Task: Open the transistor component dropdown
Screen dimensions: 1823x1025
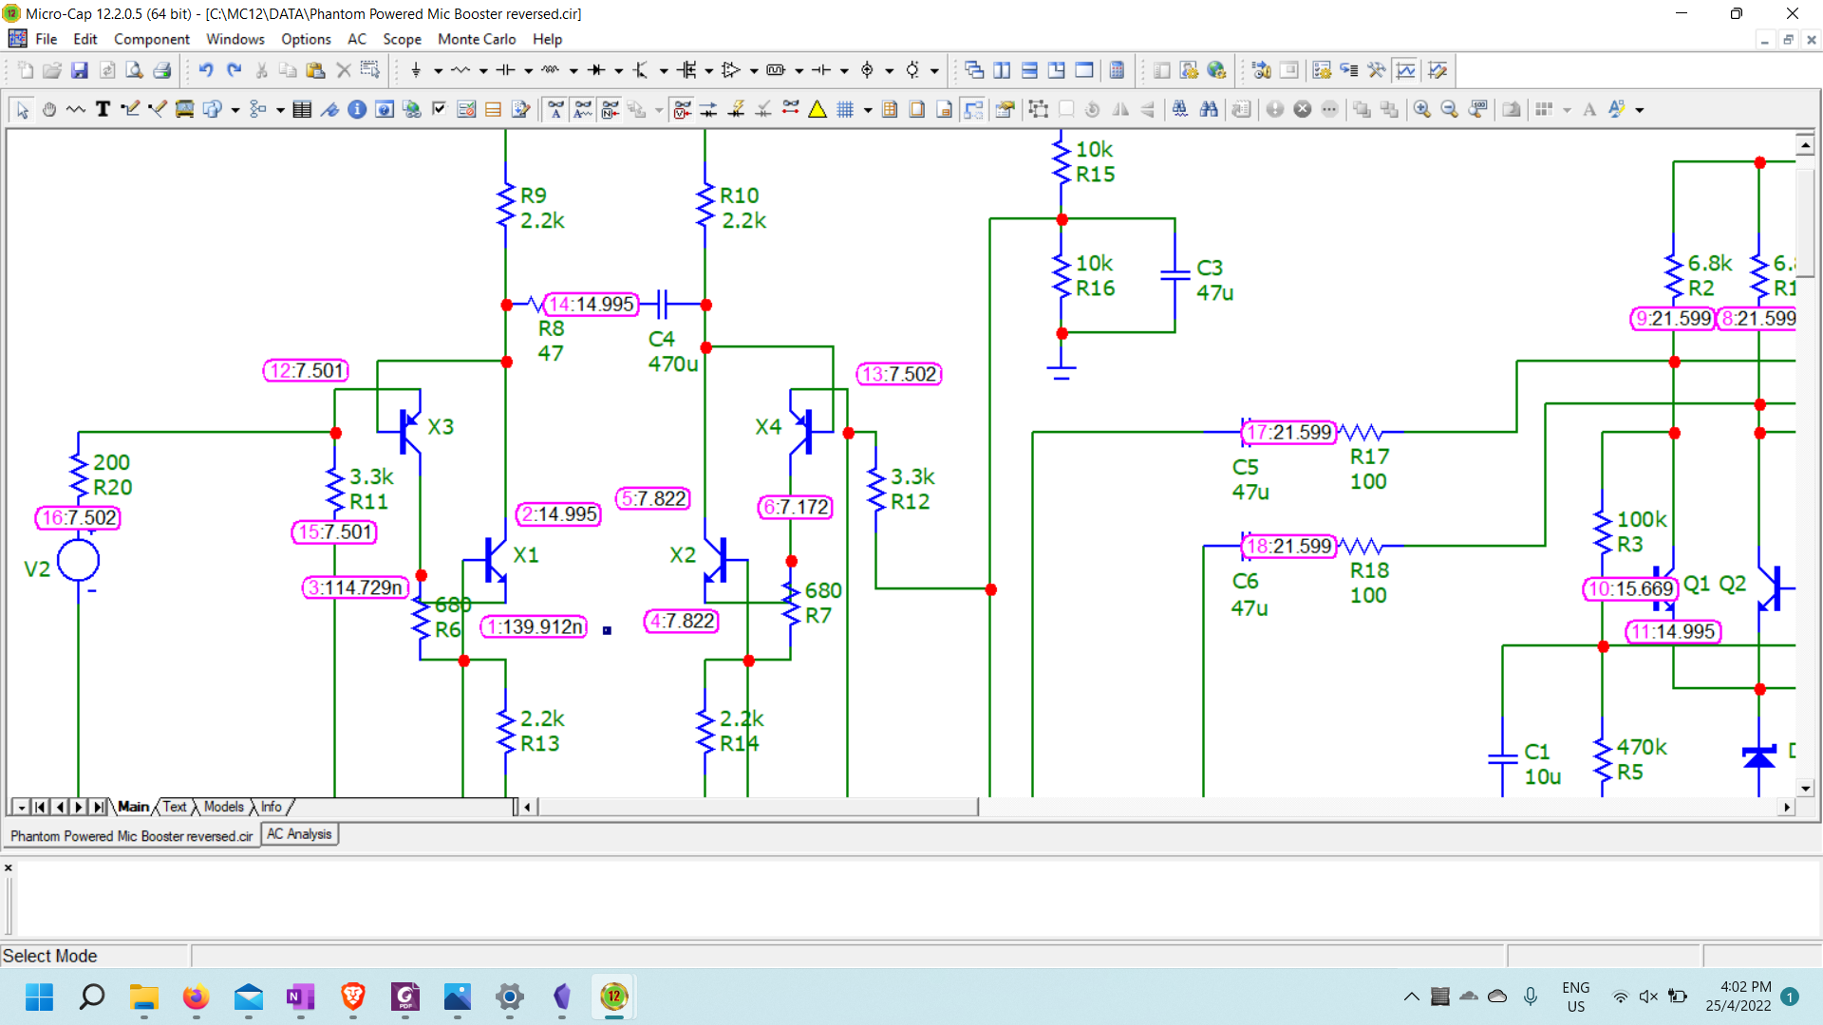Action: tap(663, 70)
